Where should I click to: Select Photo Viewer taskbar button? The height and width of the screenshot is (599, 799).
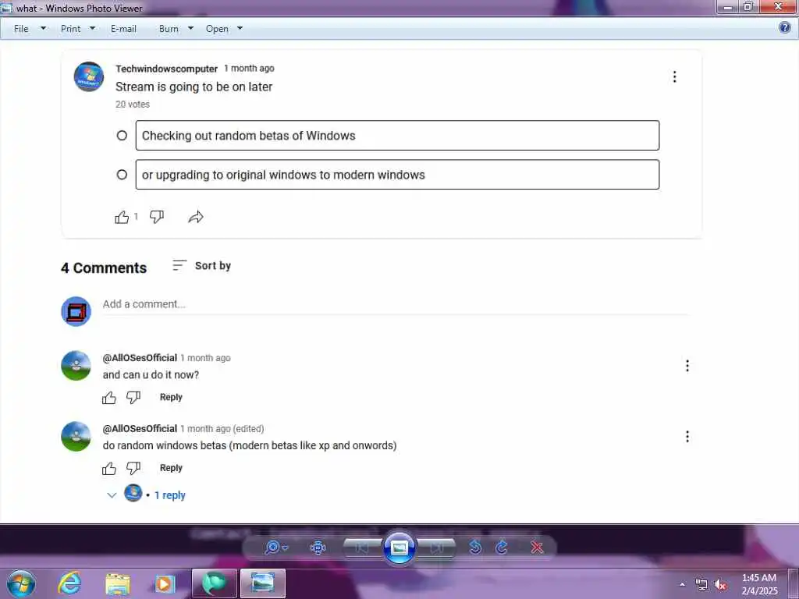point(263,583)
